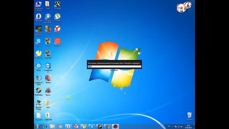Open the blue circle B shortcut
This screenshot has height=129, width=229.
pyautogui.click(x=39, y=67)
